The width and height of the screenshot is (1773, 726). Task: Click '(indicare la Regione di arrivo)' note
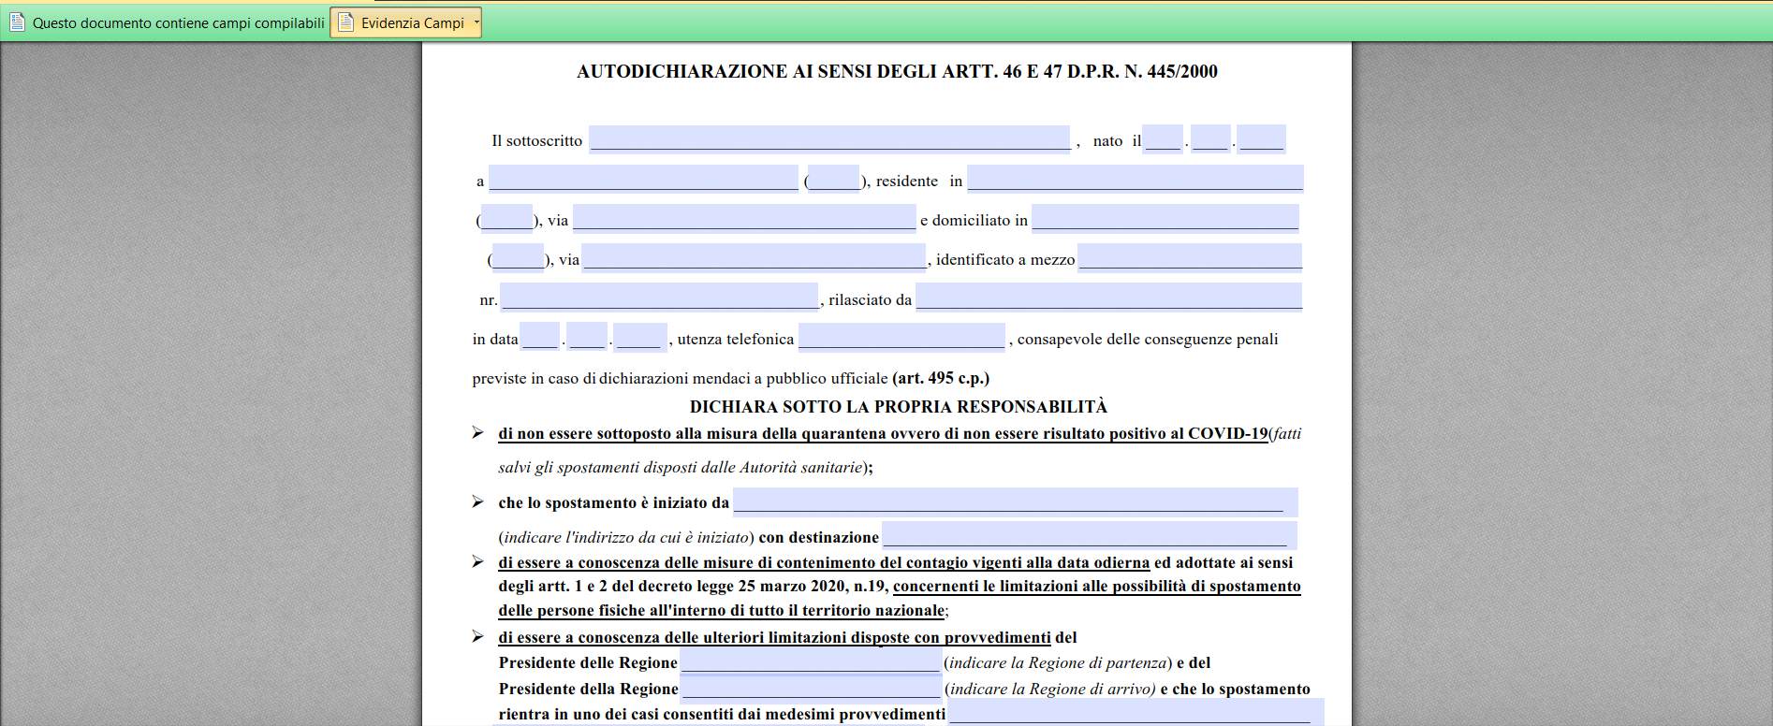click(x=1050, y=689)
